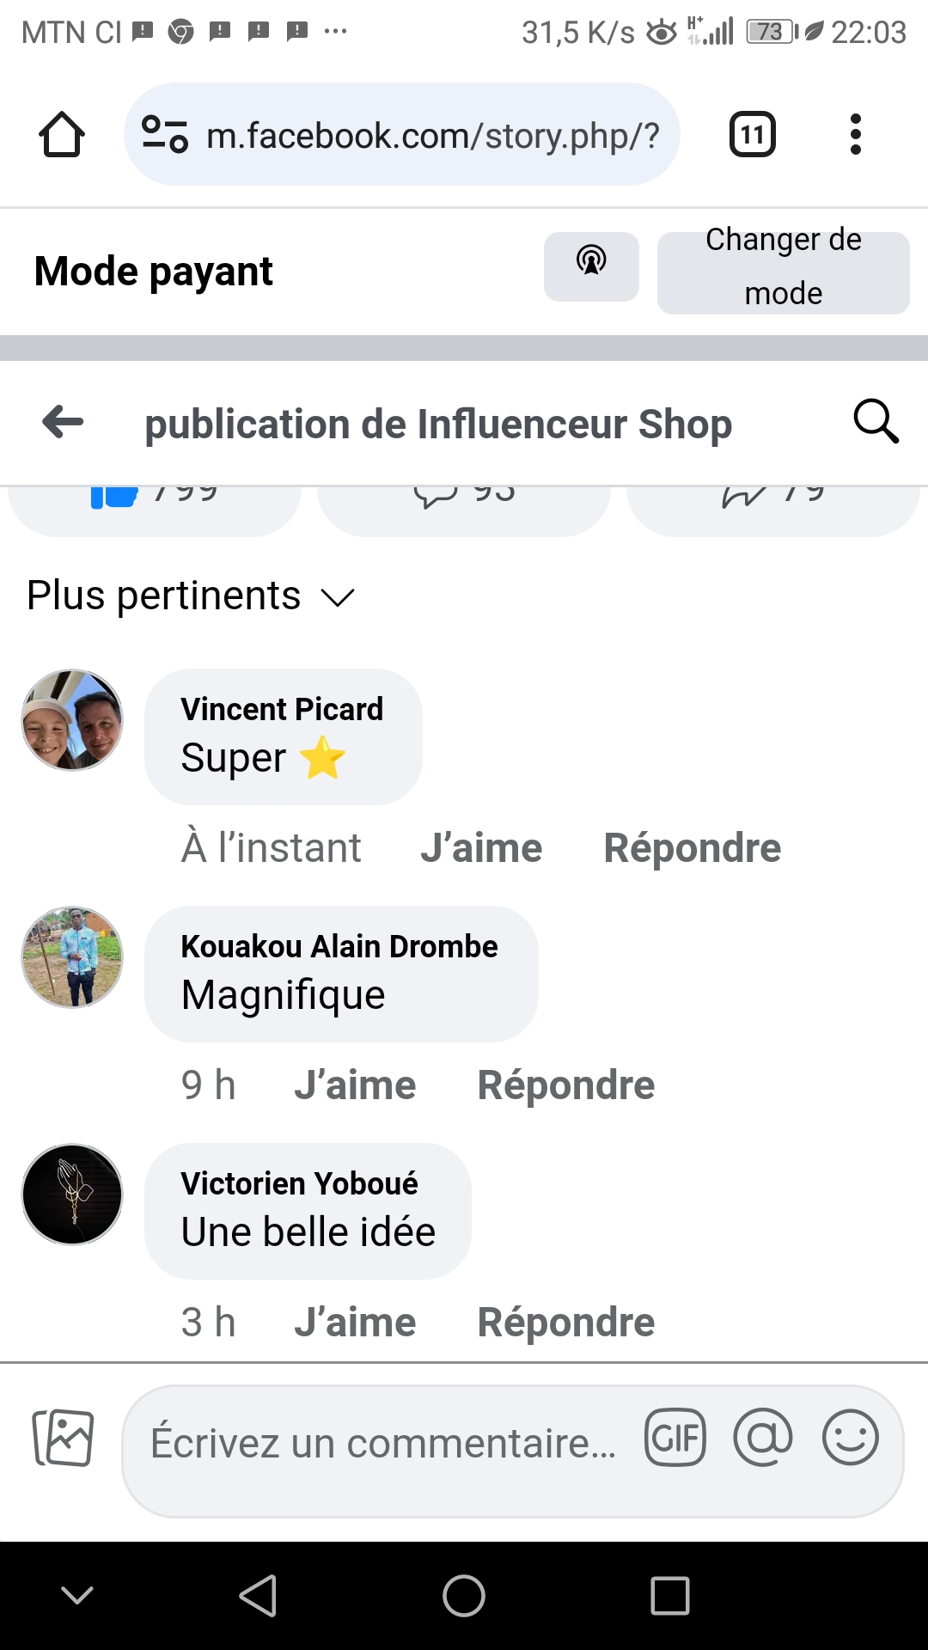Like Vincent Picard's comment with J'aime
The image size is (928, 1650).
click(x=481, y=848)
